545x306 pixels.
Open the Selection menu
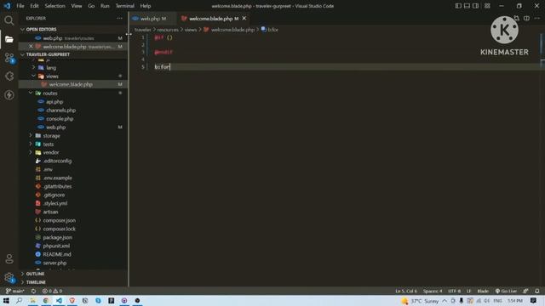pos(54,6)
